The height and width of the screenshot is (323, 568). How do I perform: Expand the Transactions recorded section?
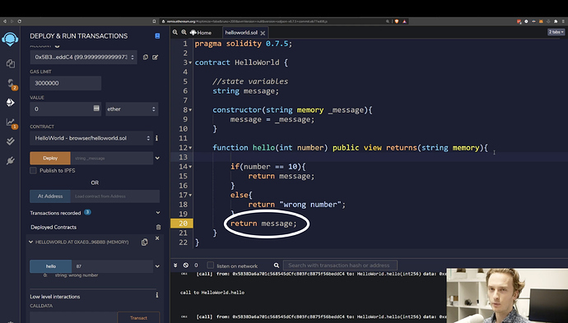(x=157, y=213)
